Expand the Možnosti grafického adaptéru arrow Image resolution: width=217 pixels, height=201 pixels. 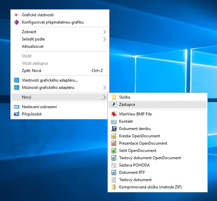pos(105,88)
